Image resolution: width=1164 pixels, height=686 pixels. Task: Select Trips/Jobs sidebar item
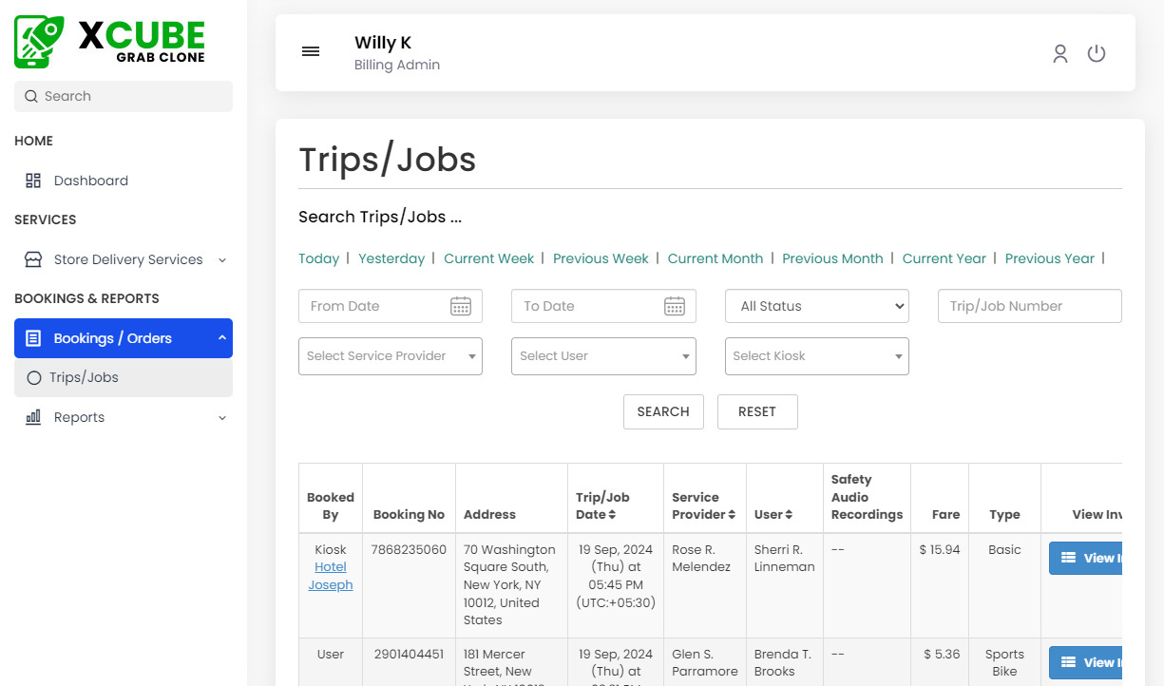(84, 377)
